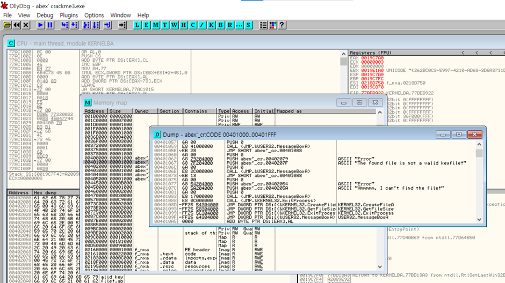Run the program with the play icon
Viewport: 505px width, 283px height.
[41, 25]
